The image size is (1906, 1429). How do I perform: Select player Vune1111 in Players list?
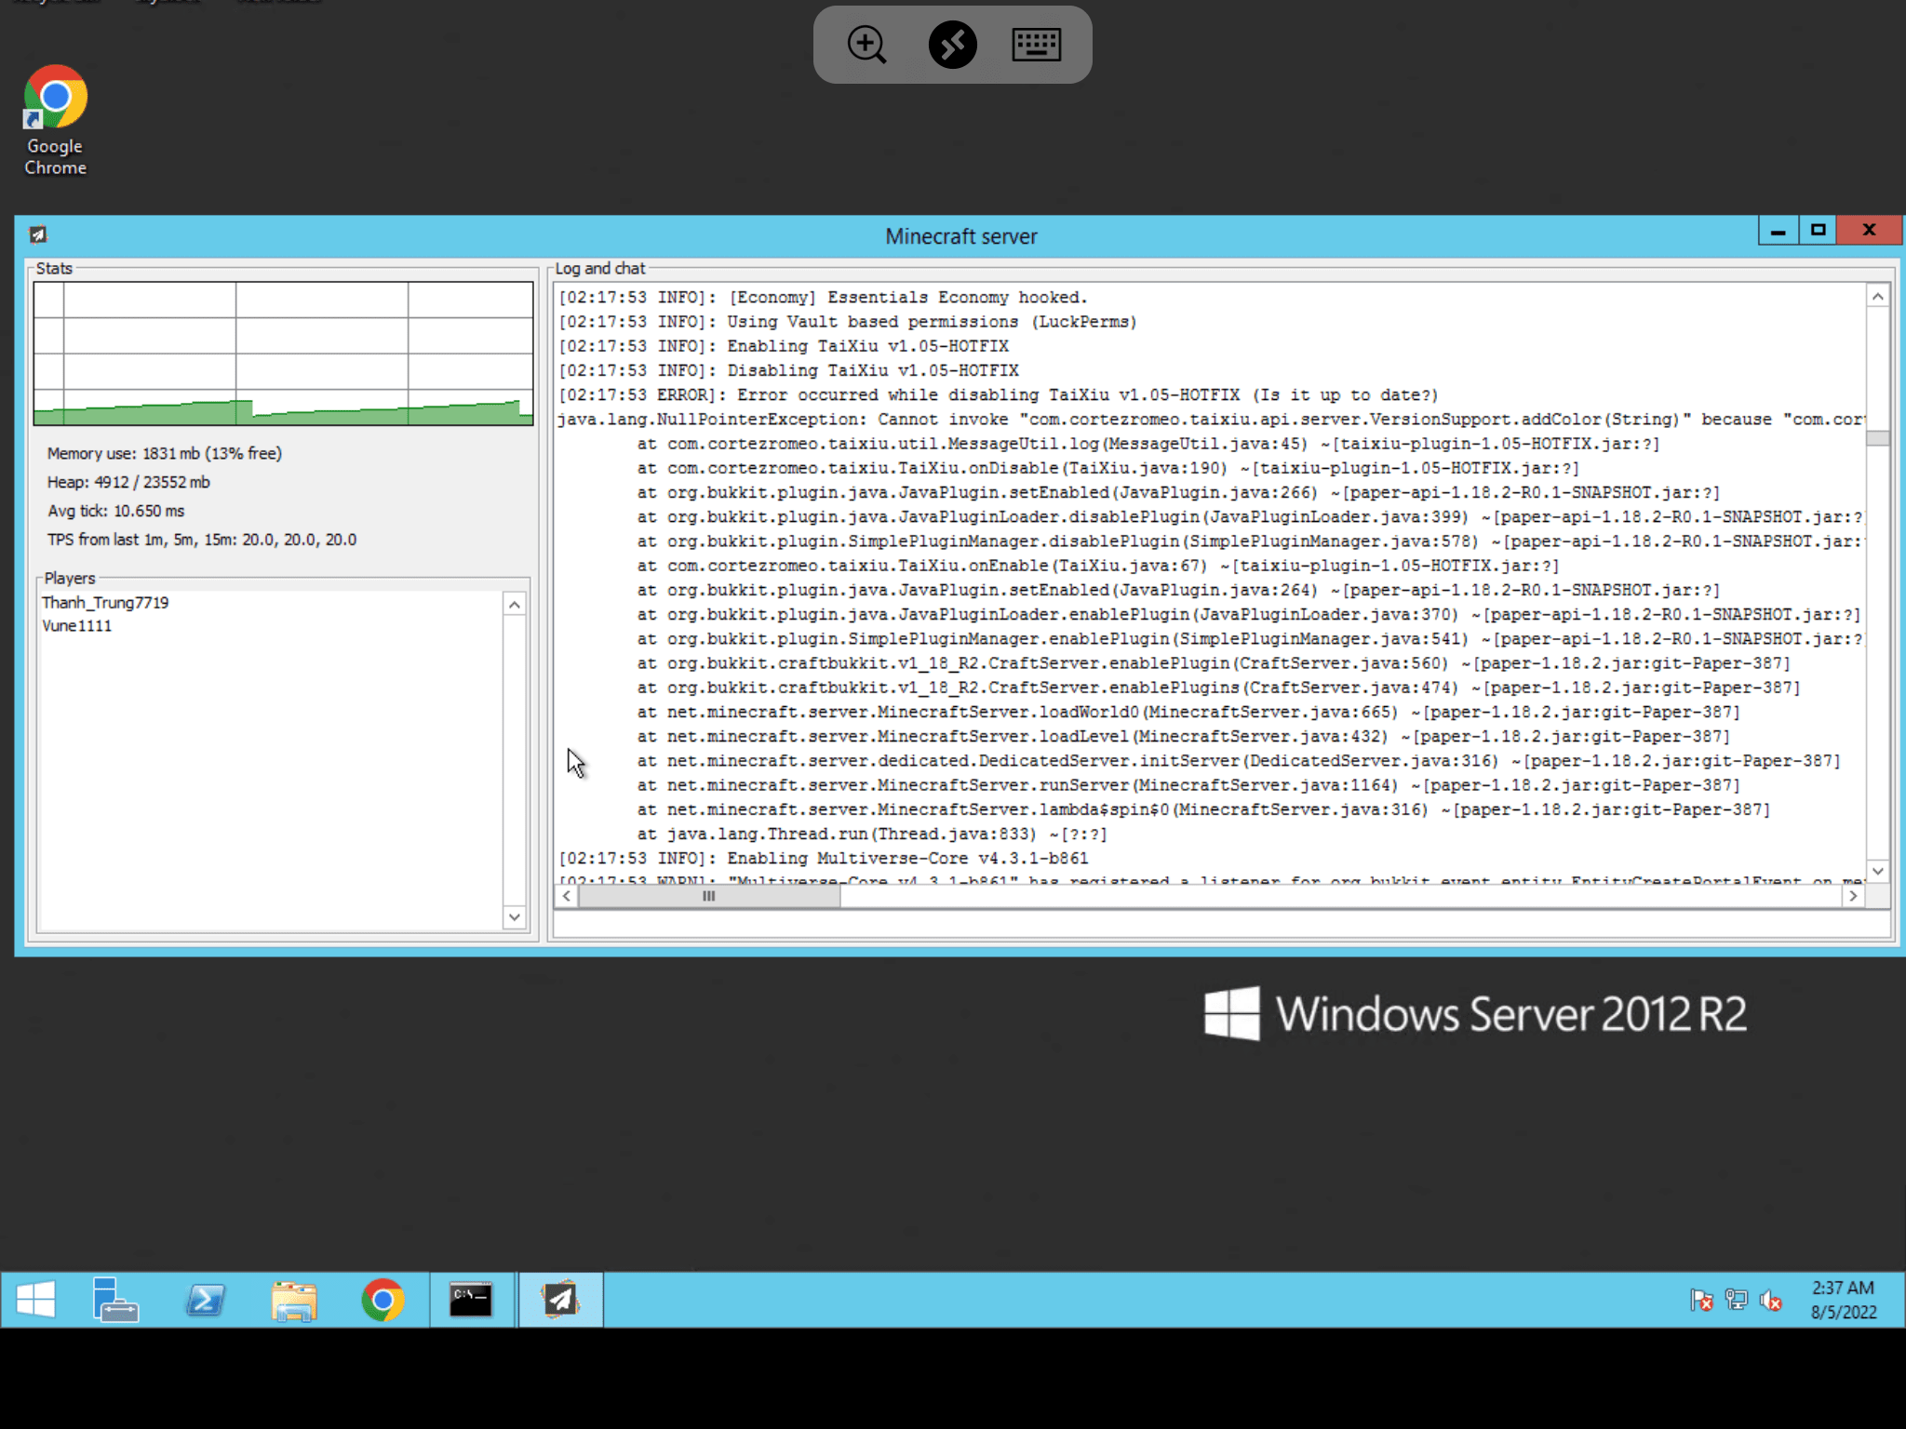click(x=77, y=626)
